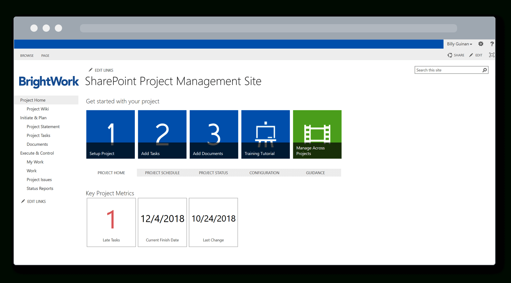Click EDIT LINKS in left navigation
This screenshot has height=283, width=511.
pyautogui.click(x=36, y=201)
